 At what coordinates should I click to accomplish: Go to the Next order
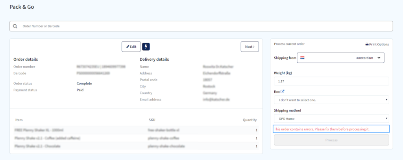[x=250, y=47]
